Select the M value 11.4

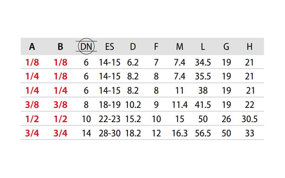click(180, 105)
